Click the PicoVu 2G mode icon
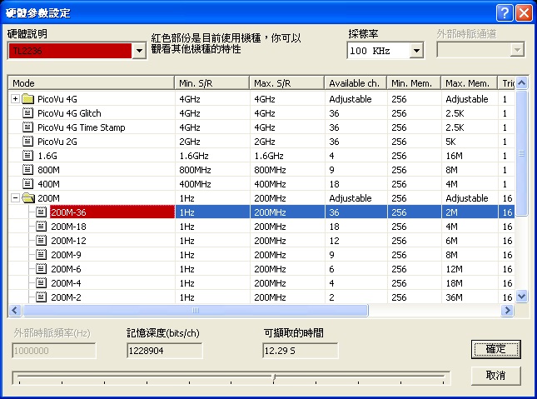 pos(27,142)
